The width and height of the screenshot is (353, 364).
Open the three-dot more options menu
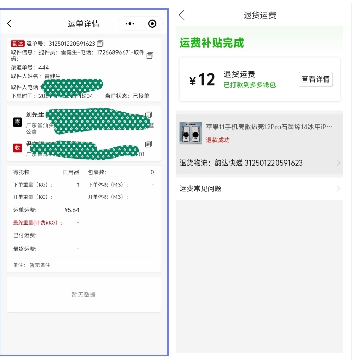(x=130, y=24)
